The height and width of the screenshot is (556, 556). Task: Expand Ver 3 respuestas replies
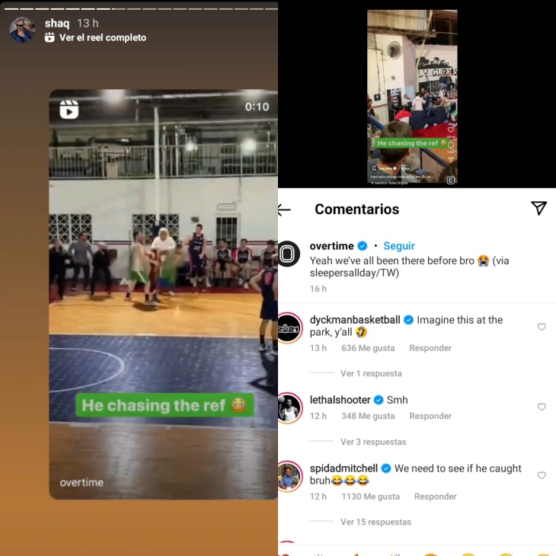coord(373,442)
